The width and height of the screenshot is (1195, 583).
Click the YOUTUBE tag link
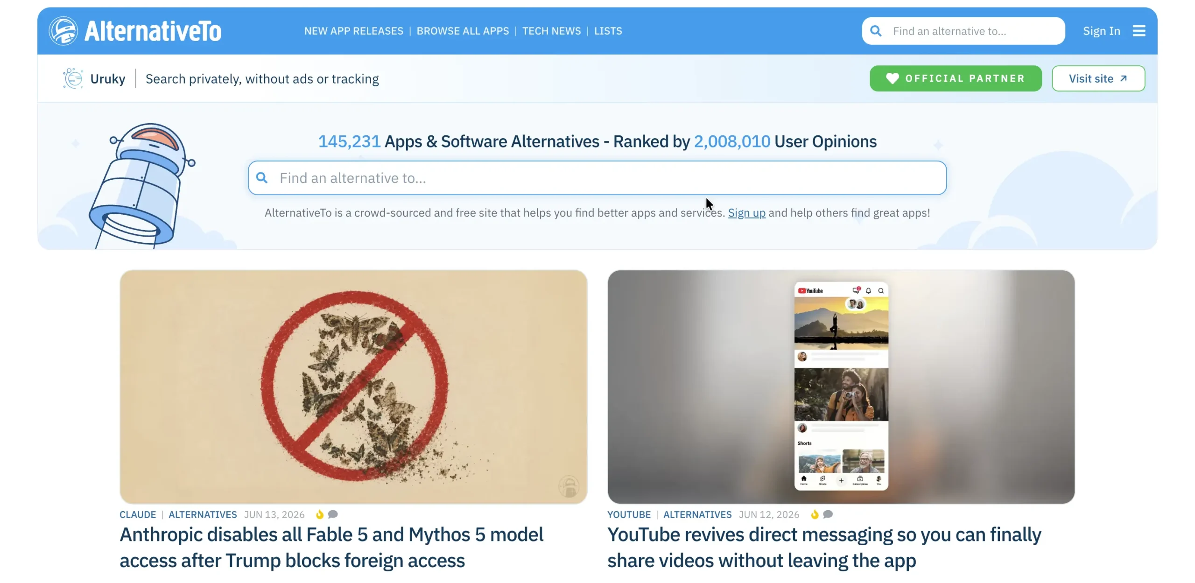(x=629, y=514)
